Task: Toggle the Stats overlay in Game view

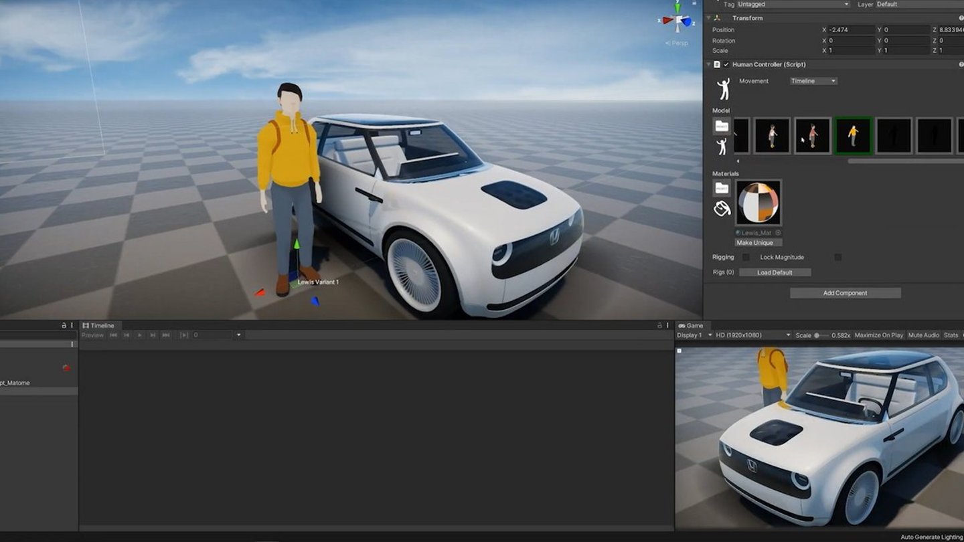Action: [x=951, y=335]
